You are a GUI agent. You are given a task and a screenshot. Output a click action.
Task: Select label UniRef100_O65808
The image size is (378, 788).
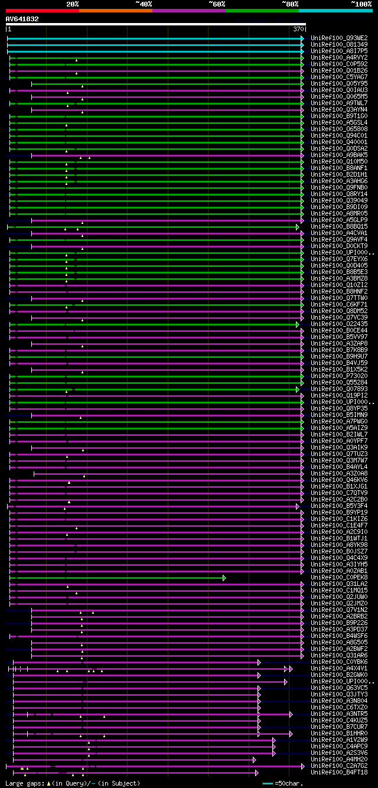(x=339, y=129)
